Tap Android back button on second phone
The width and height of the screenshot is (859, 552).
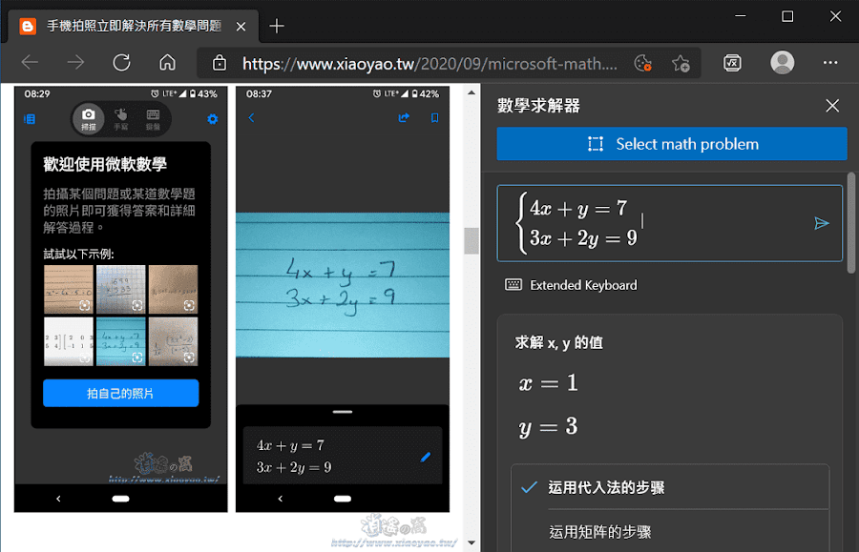coord(281,499)
